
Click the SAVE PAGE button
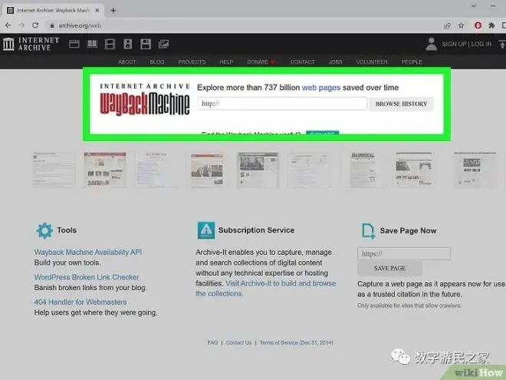[389, 268]
